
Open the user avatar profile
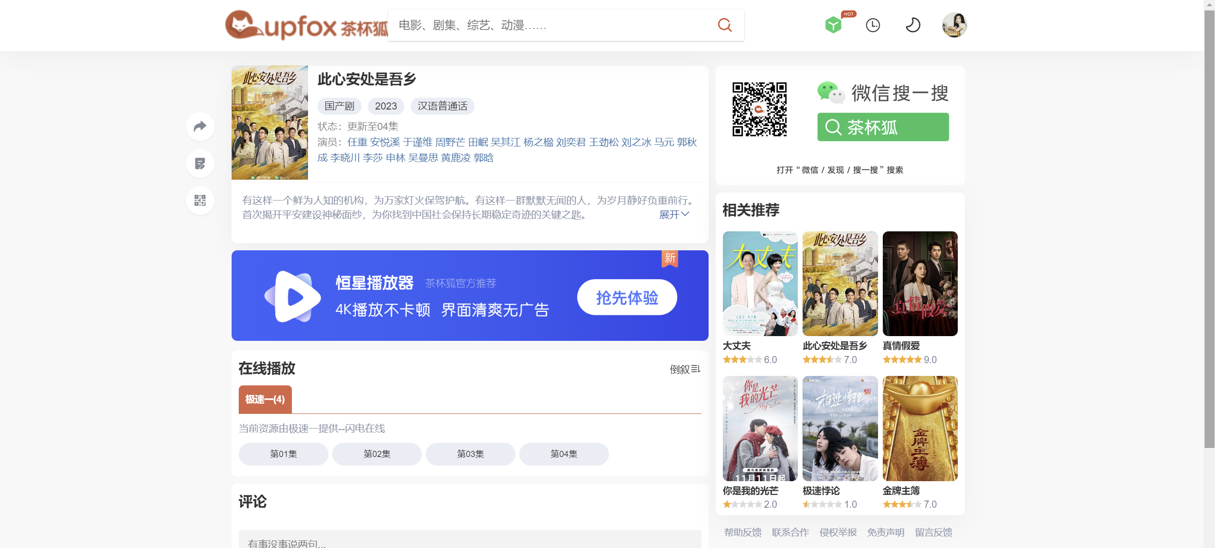954,25
